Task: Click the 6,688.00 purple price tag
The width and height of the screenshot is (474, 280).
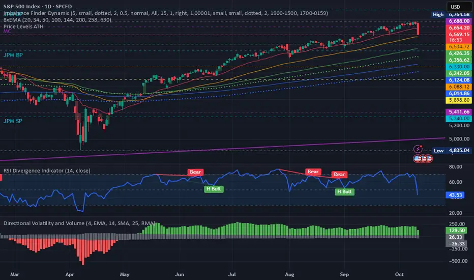Action: pyautogui.click(x=459, y=21)
